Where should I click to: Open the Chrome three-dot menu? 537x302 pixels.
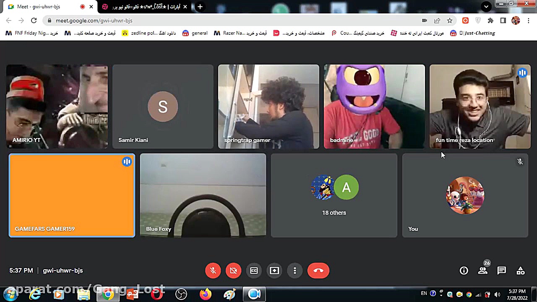528,21
